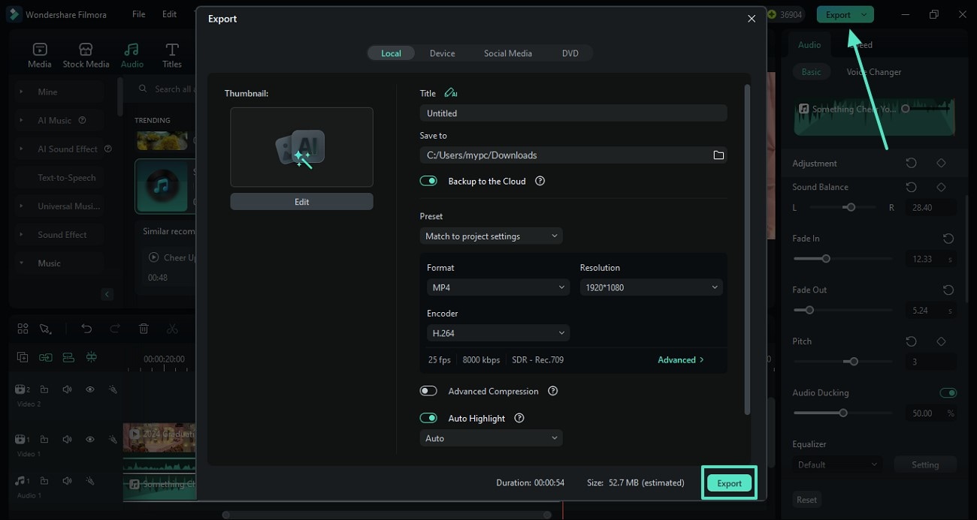The width and height of the screenshot is (977, 520).
Task: Click the Audio Ducking slider handle
Action: click(x=843, y=413)
